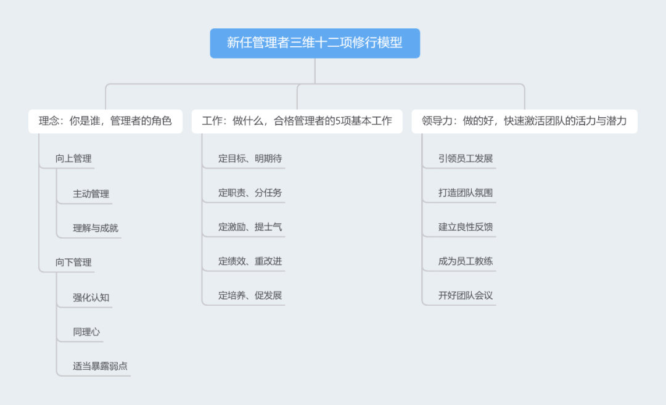Click the 工作：做什么 branch node
666x405 pixels.
(x=297, y=121)
